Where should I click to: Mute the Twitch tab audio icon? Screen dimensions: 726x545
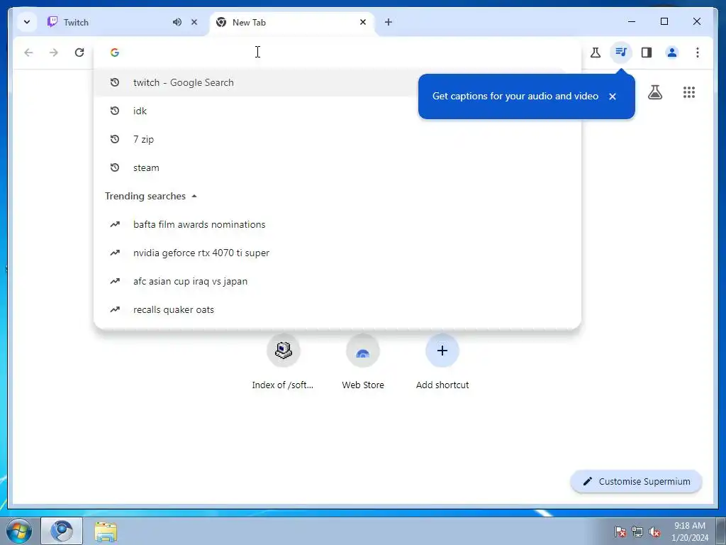177,22
